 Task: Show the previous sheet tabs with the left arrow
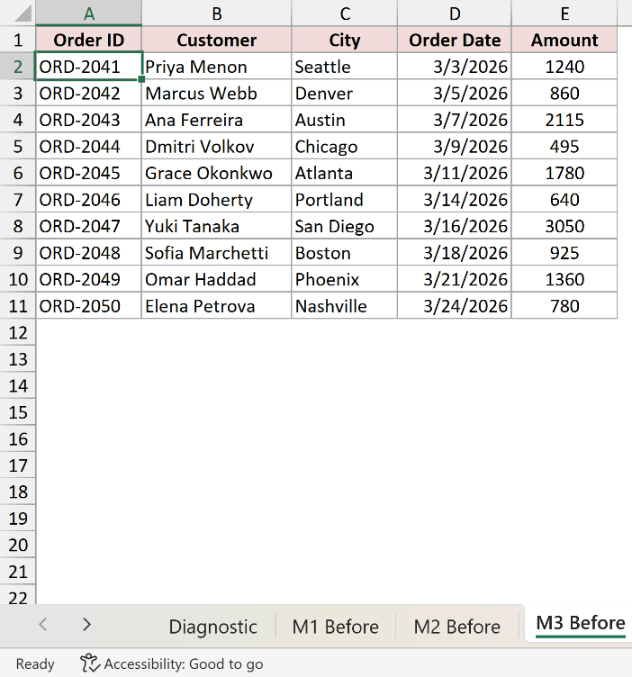click(x=42, y=624)
